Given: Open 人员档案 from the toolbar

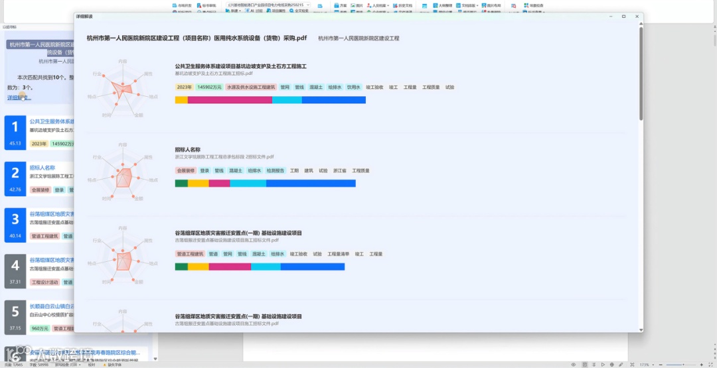Looking at the screenshot, I should click(x=378, y=5).
